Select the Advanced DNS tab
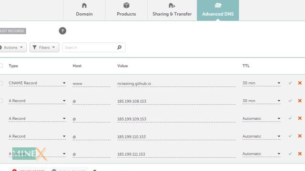This screenshot has width=305, height=171. point(218,10)
